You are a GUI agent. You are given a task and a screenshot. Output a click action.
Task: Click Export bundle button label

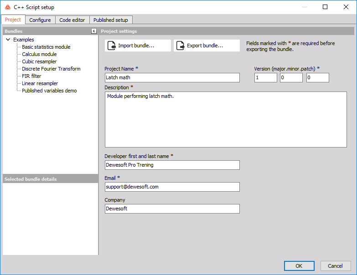[x=205, y=46]
